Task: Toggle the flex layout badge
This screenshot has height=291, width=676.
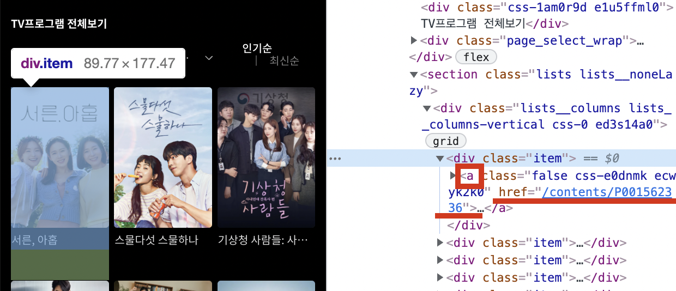Action: (475, 57)
